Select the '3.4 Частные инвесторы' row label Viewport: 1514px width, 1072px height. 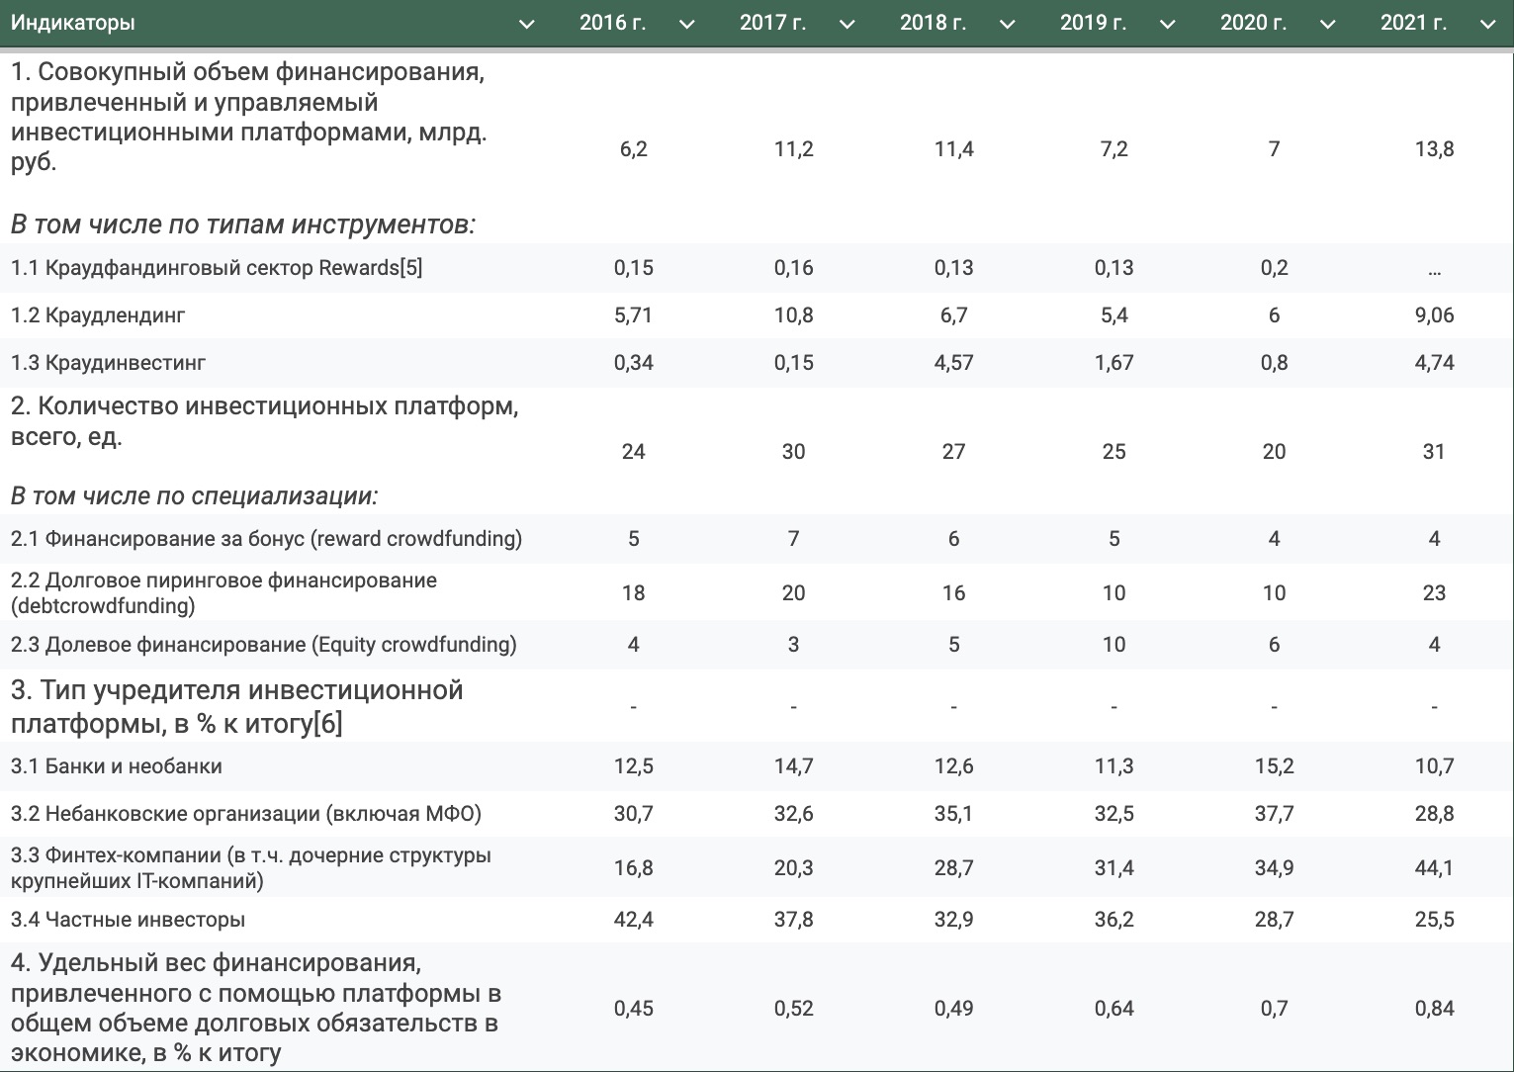pyautogui.click(x=128, y=920)
